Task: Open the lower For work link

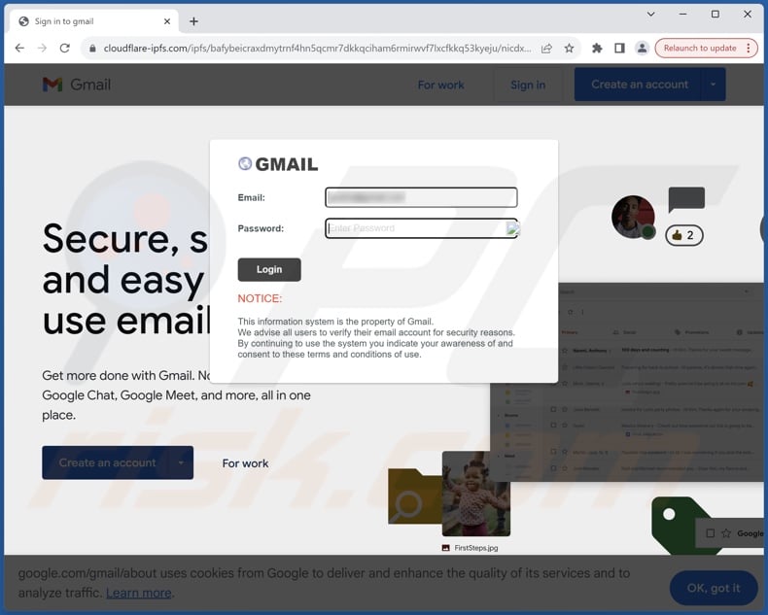Action: click(245, 463)
